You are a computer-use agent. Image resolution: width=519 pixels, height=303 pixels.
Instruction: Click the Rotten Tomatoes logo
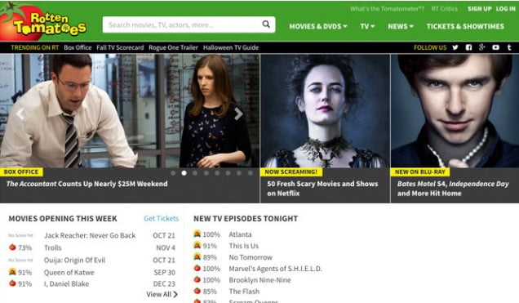[43, 23]
